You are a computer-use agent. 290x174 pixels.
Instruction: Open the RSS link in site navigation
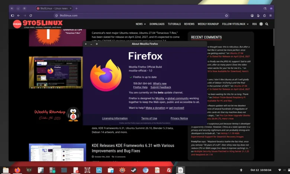click(x=254, y=24)
